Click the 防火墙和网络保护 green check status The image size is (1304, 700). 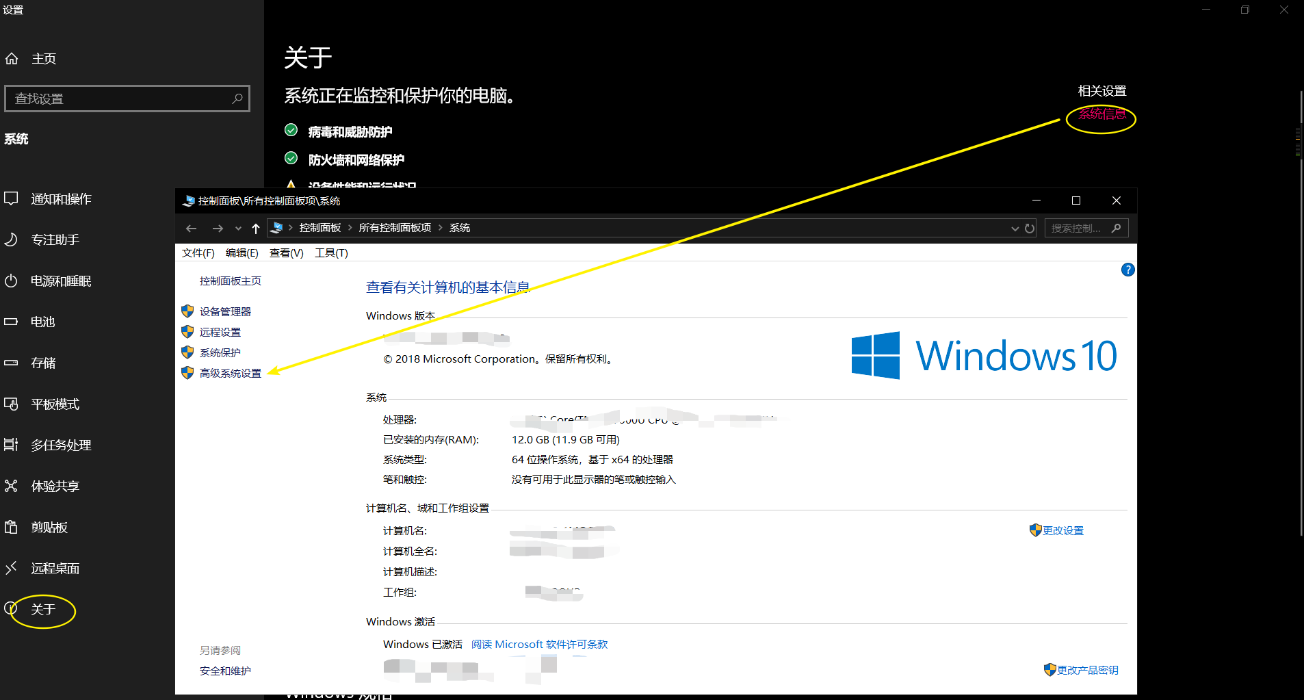click(291, 158)
